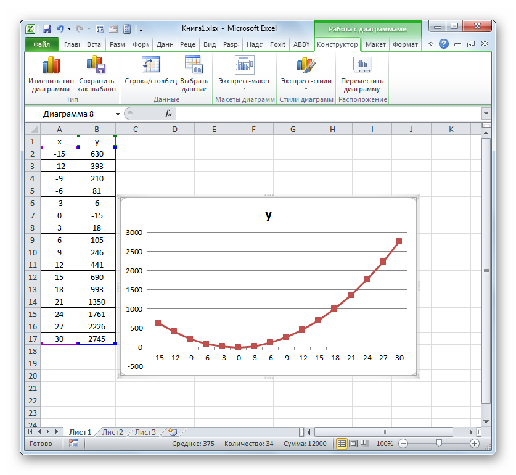Switch to Page Layout view in status bar
Viewport: 516px width, 475px height.
click(353, 444)
